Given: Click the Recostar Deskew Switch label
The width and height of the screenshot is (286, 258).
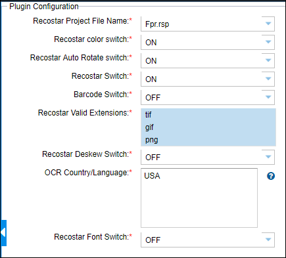Looking at the screenshot, I should (87, 154).
